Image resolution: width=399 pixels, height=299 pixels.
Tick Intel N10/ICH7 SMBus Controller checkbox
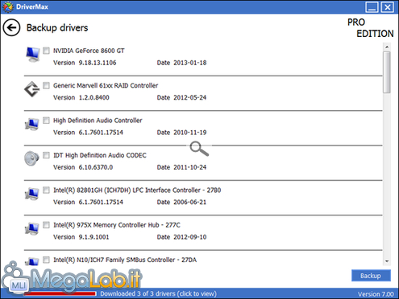click(46, 260)
